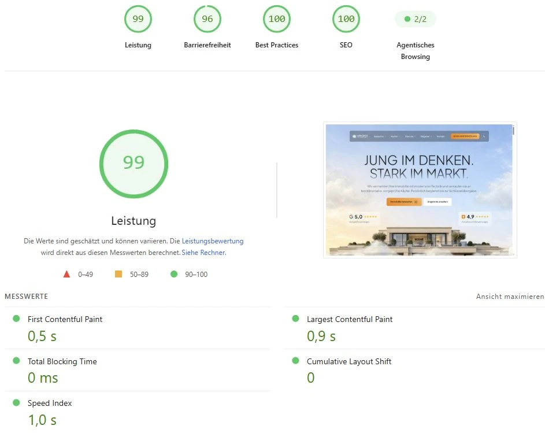Viewport: 545px width, 433px height.
Task: Click the 0,5 s FCP value
Action: tap(42, 336)
